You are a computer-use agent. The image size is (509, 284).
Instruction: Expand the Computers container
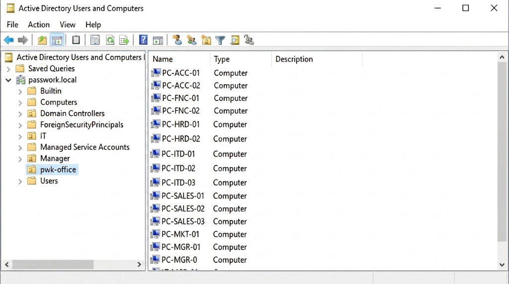click(20, 103)
